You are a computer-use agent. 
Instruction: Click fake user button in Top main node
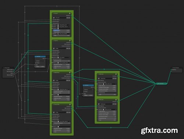click(69, 48)
